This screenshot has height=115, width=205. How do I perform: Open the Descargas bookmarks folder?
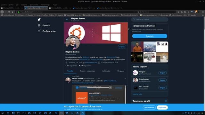pyautogui.click(x=163, y=15)
